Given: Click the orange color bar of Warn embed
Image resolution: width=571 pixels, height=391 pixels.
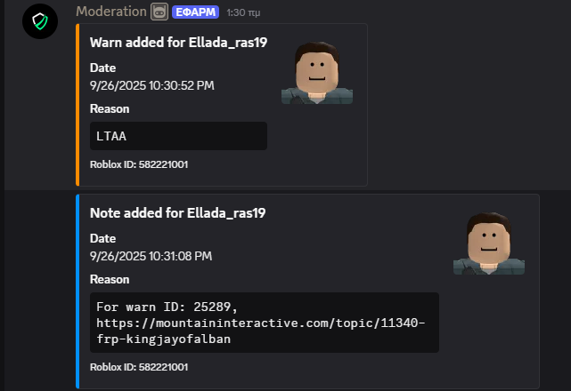Looking at the screenshot, I should click(x=77, y=105).
